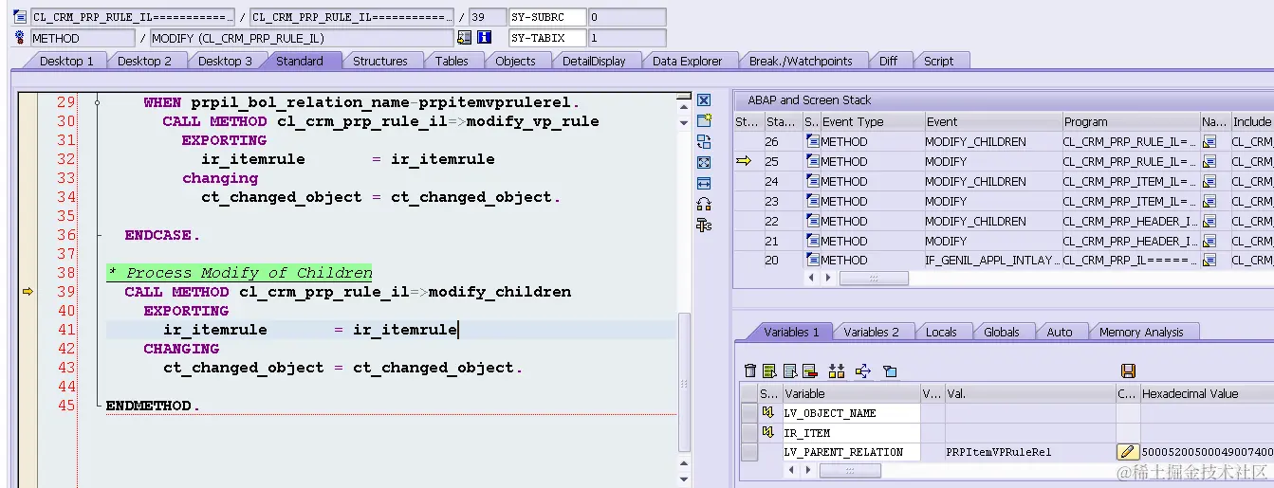Click the Variable column header
Screen dimensions: 1274x488
click(x=851, y=393)
